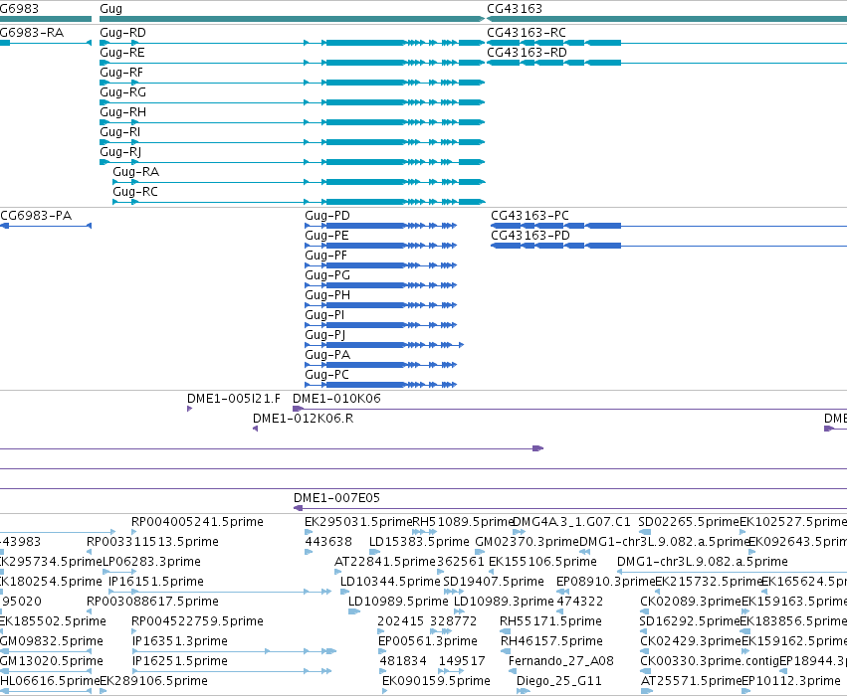Select the Gug-PA protein label

click(x=327, y=355)
